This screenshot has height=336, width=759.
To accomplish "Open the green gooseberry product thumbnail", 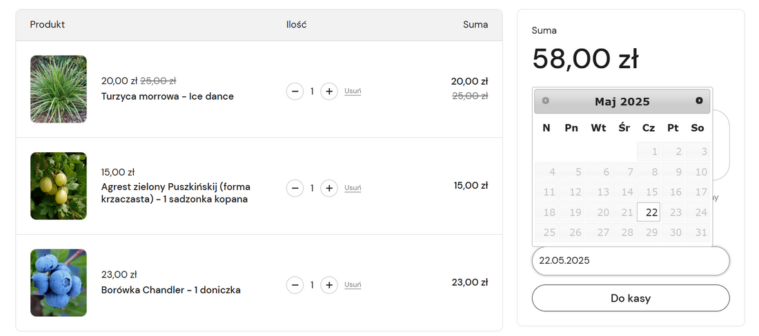I will click(59, 186).
